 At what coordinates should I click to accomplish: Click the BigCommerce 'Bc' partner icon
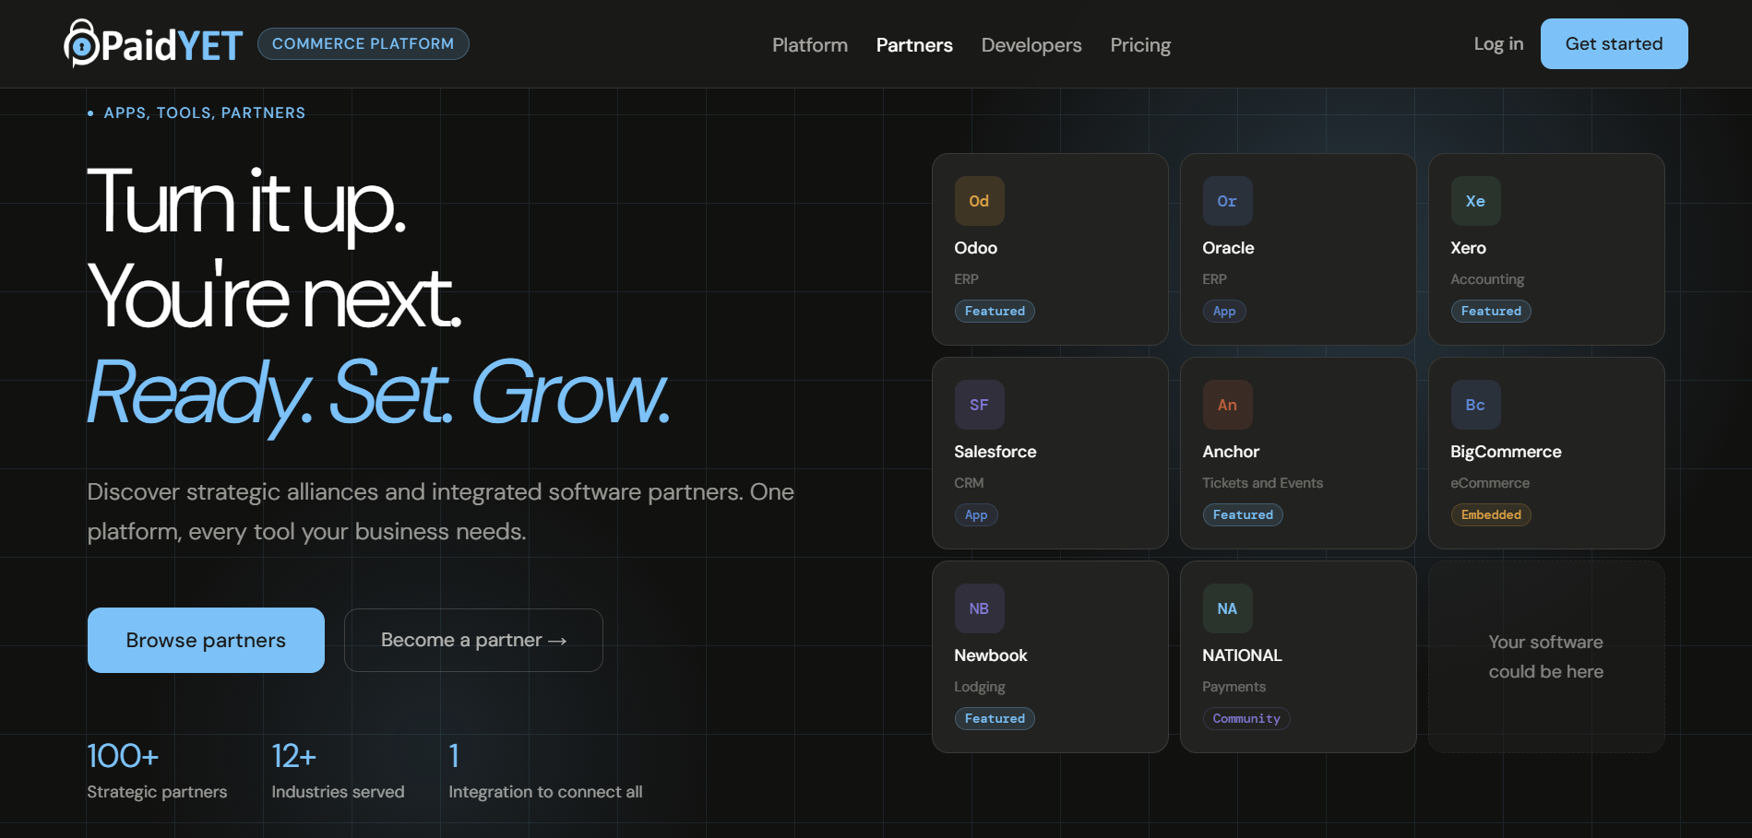point(1475,405)
